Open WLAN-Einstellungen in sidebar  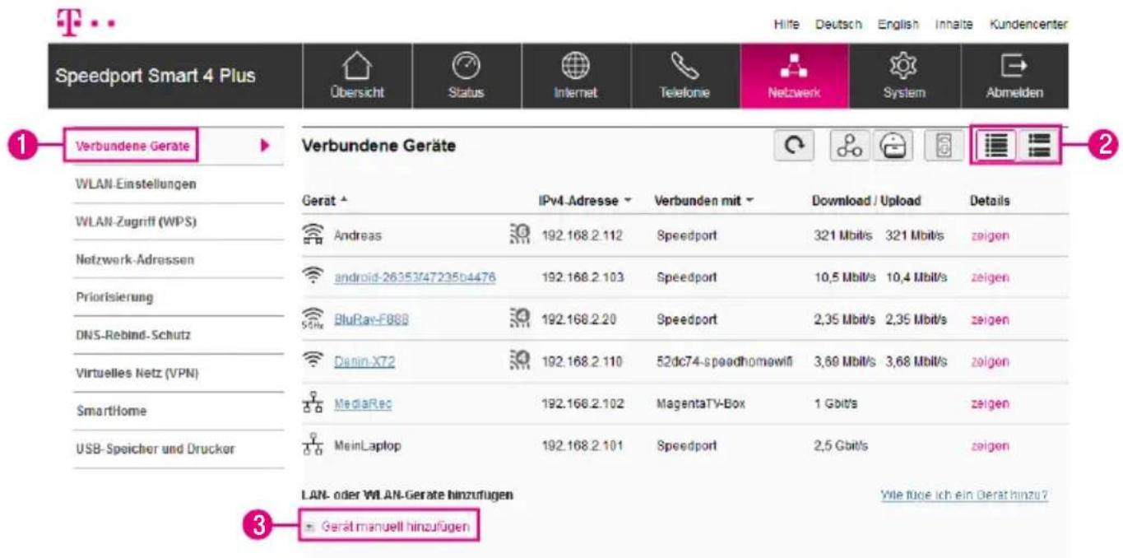pos(179,184)
